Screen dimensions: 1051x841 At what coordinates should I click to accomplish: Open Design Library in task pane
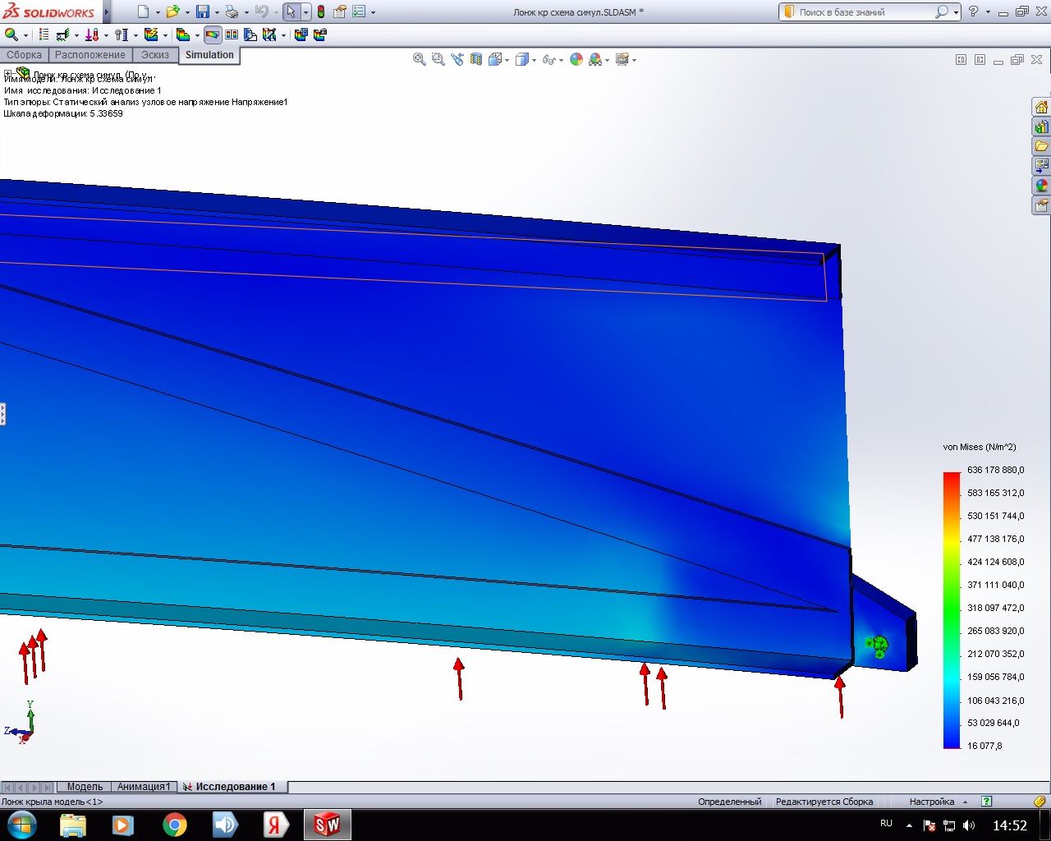point(1041,127)
